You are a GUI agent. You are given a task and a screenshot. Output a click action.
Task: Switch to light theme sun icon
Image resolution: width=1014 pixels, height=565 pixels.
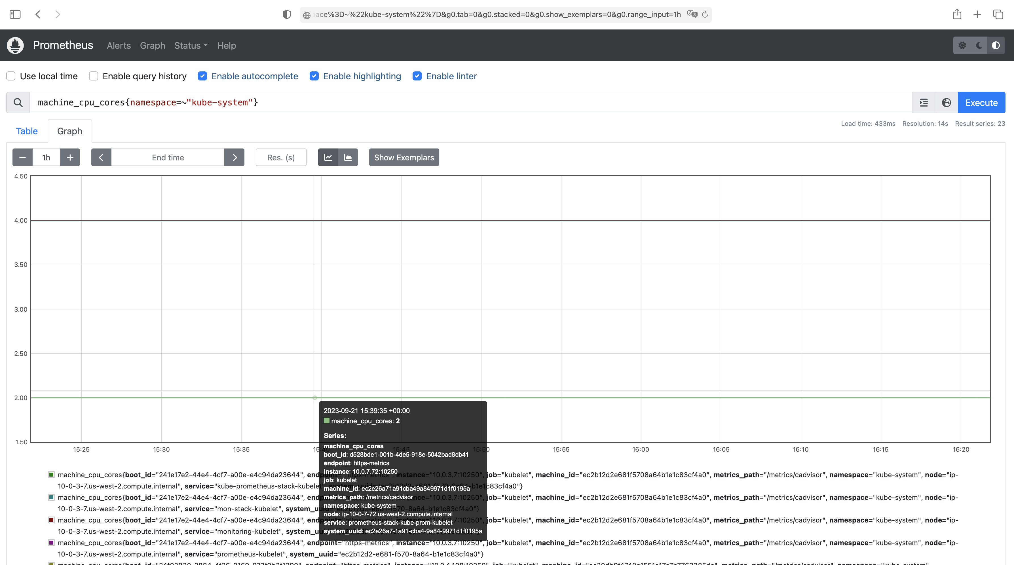click(x=962, y=45)
